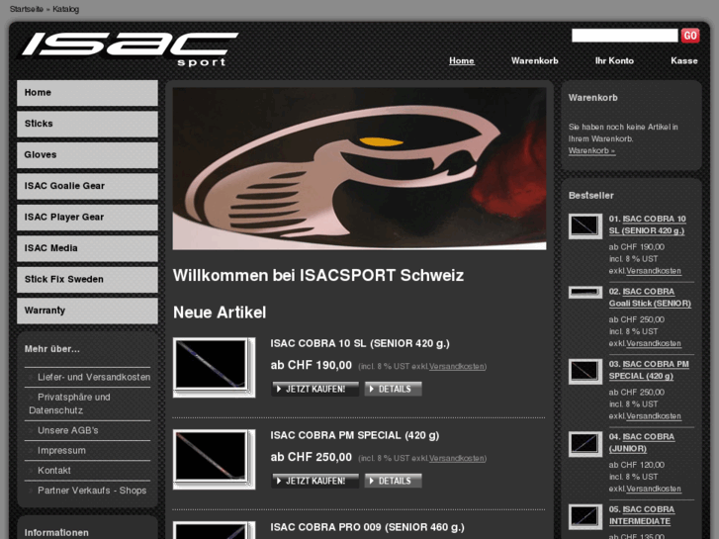719x539 pixels.
Task: Click bestseller 01 thumbnail image
Action: pos(585,226)
